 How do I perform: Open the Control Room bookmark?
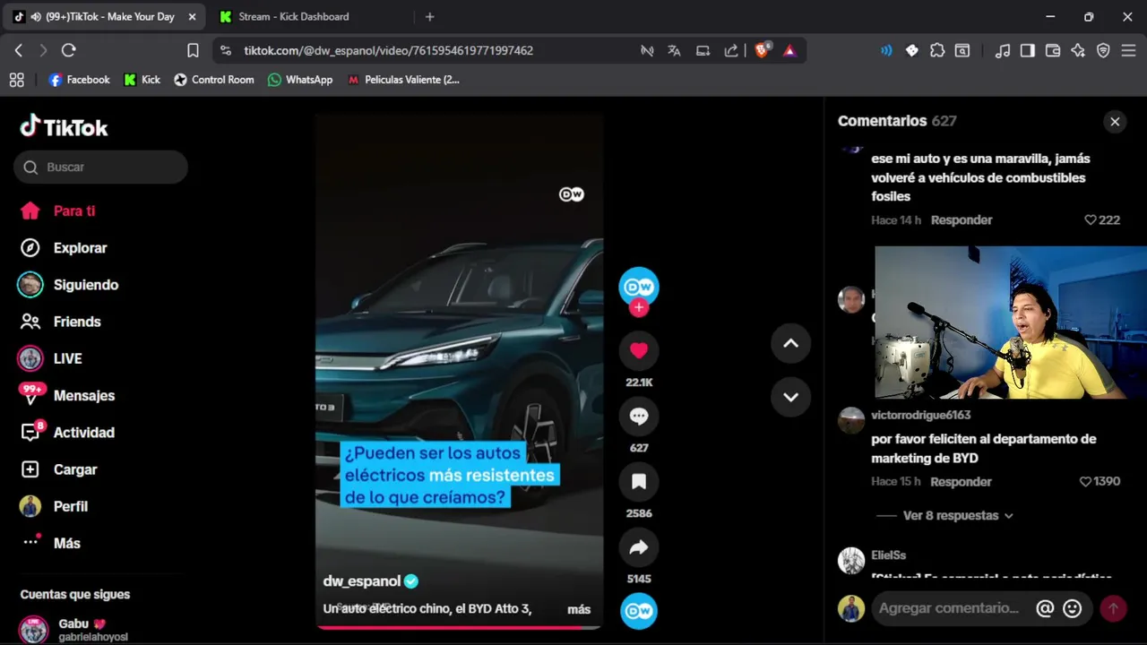pos(214,80)
